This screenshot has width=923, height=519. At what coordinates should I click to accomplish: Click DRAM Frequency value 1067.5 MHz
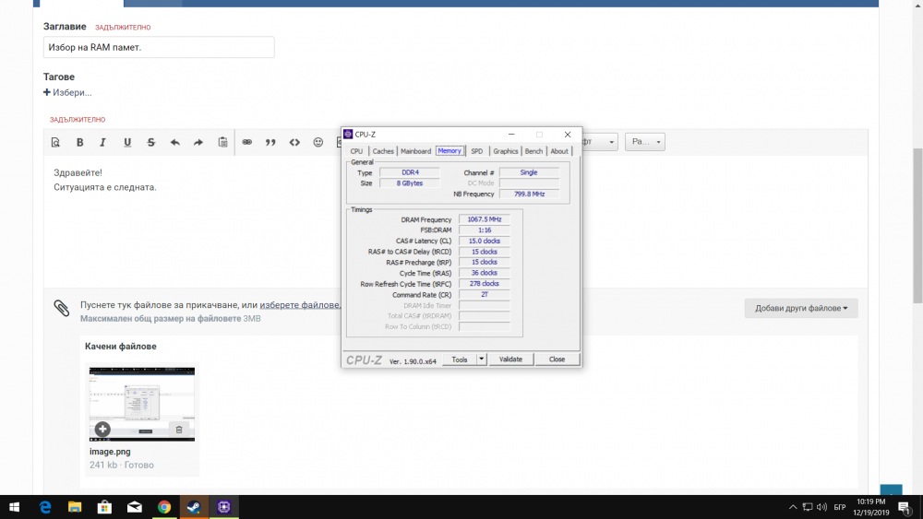click(485, 219)
